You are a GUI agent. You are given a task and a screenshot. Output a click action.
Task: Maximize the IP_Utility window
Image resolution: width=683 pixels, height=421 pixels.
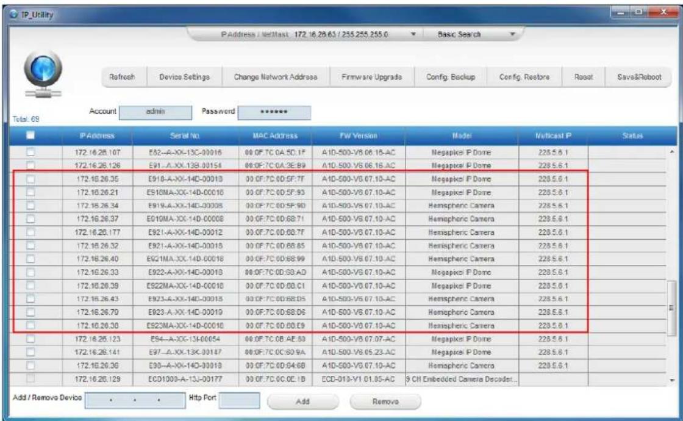pyautogui.click(x=640, y=13)
